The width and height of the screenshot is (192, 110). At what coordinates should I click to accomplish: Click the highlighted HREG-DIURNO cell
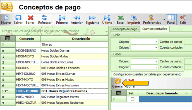(x=28, y=91)
